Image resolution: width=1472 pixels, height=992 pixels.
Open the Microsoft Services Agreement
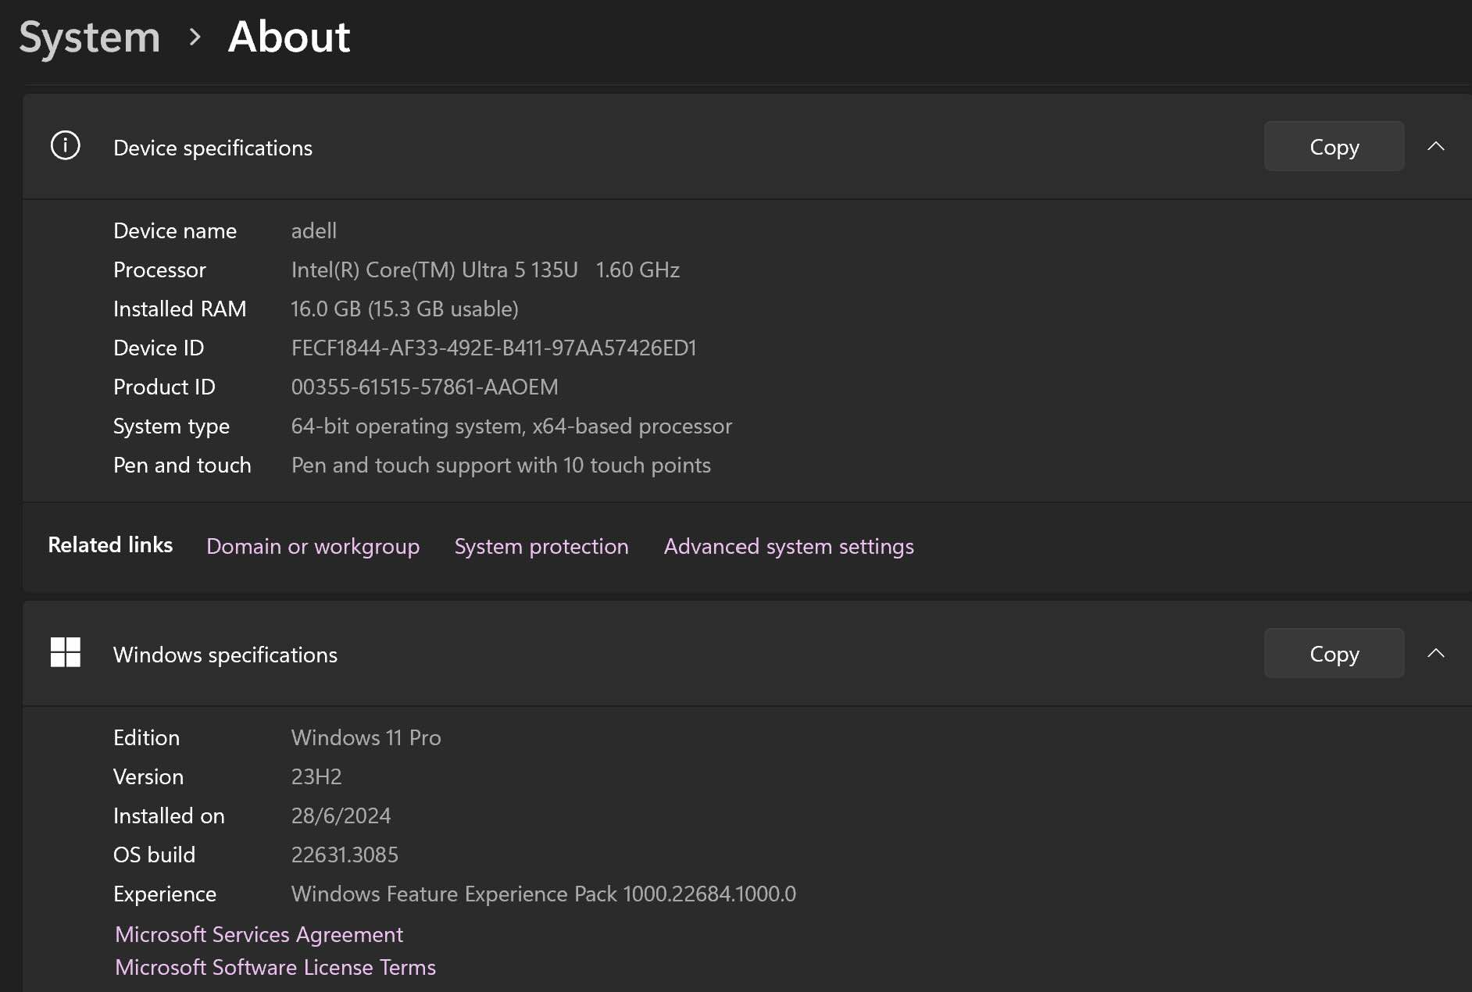click(x=259, y=934)
